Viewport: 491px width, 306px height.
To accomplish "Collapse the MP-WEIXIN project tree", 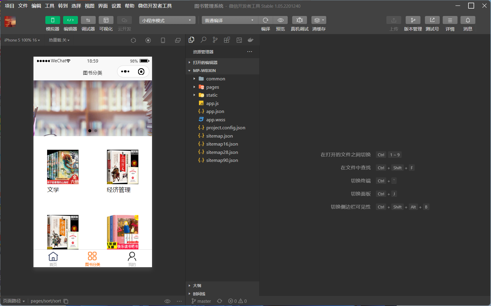I will 223,71.
